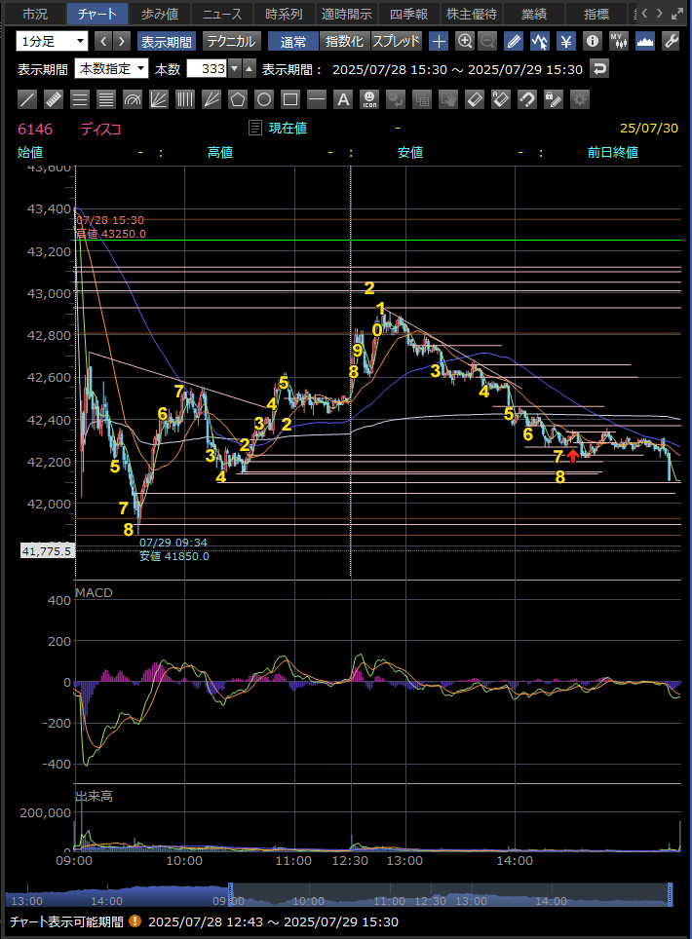Click the yen price display icon
This screenshot has width=692, height=939.
[x=566, y=41]
